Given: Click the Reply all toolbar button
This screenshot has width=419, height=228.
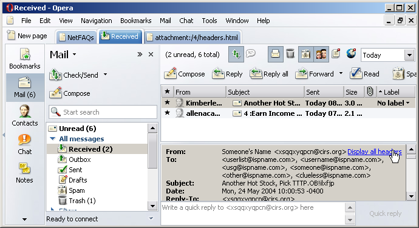Looking at the screenshot, I should pyautogui.click(x=269, y=74).
